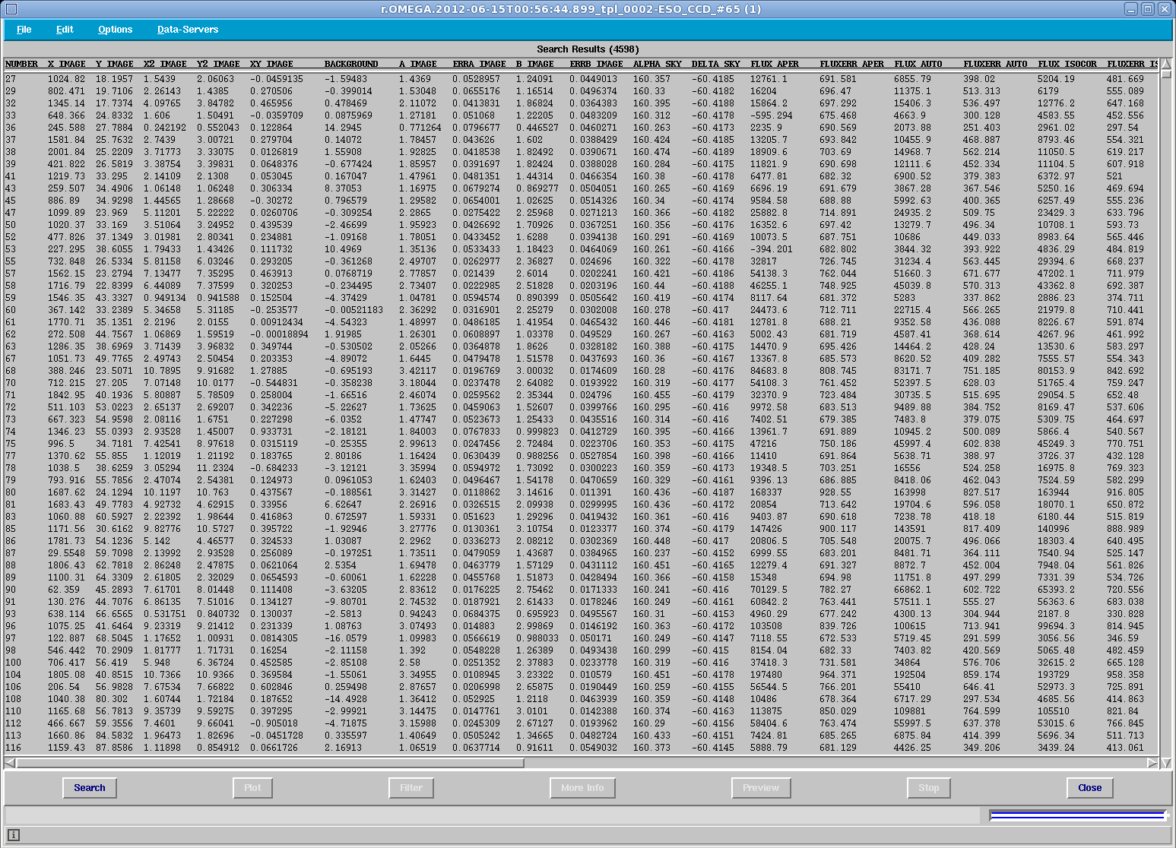This screenshot has height=848, width=1176.
Task: Open the Edit menu
Action: [x=65, y=30]
